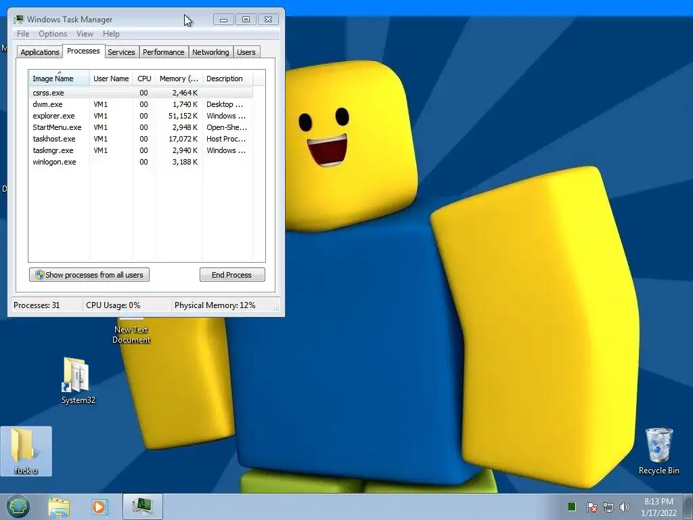
Task: Switch to the Applications tab
Action: [40, 52]
